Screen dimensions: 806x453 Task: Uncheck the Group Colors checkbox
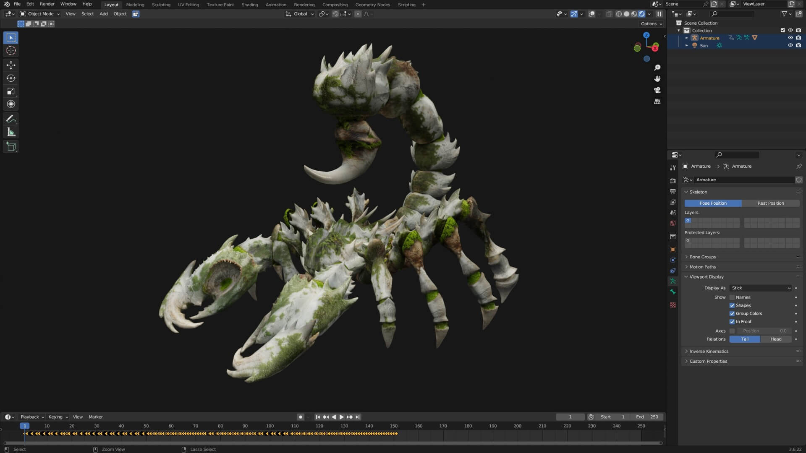pyautogui.click(x=732, y=313)
